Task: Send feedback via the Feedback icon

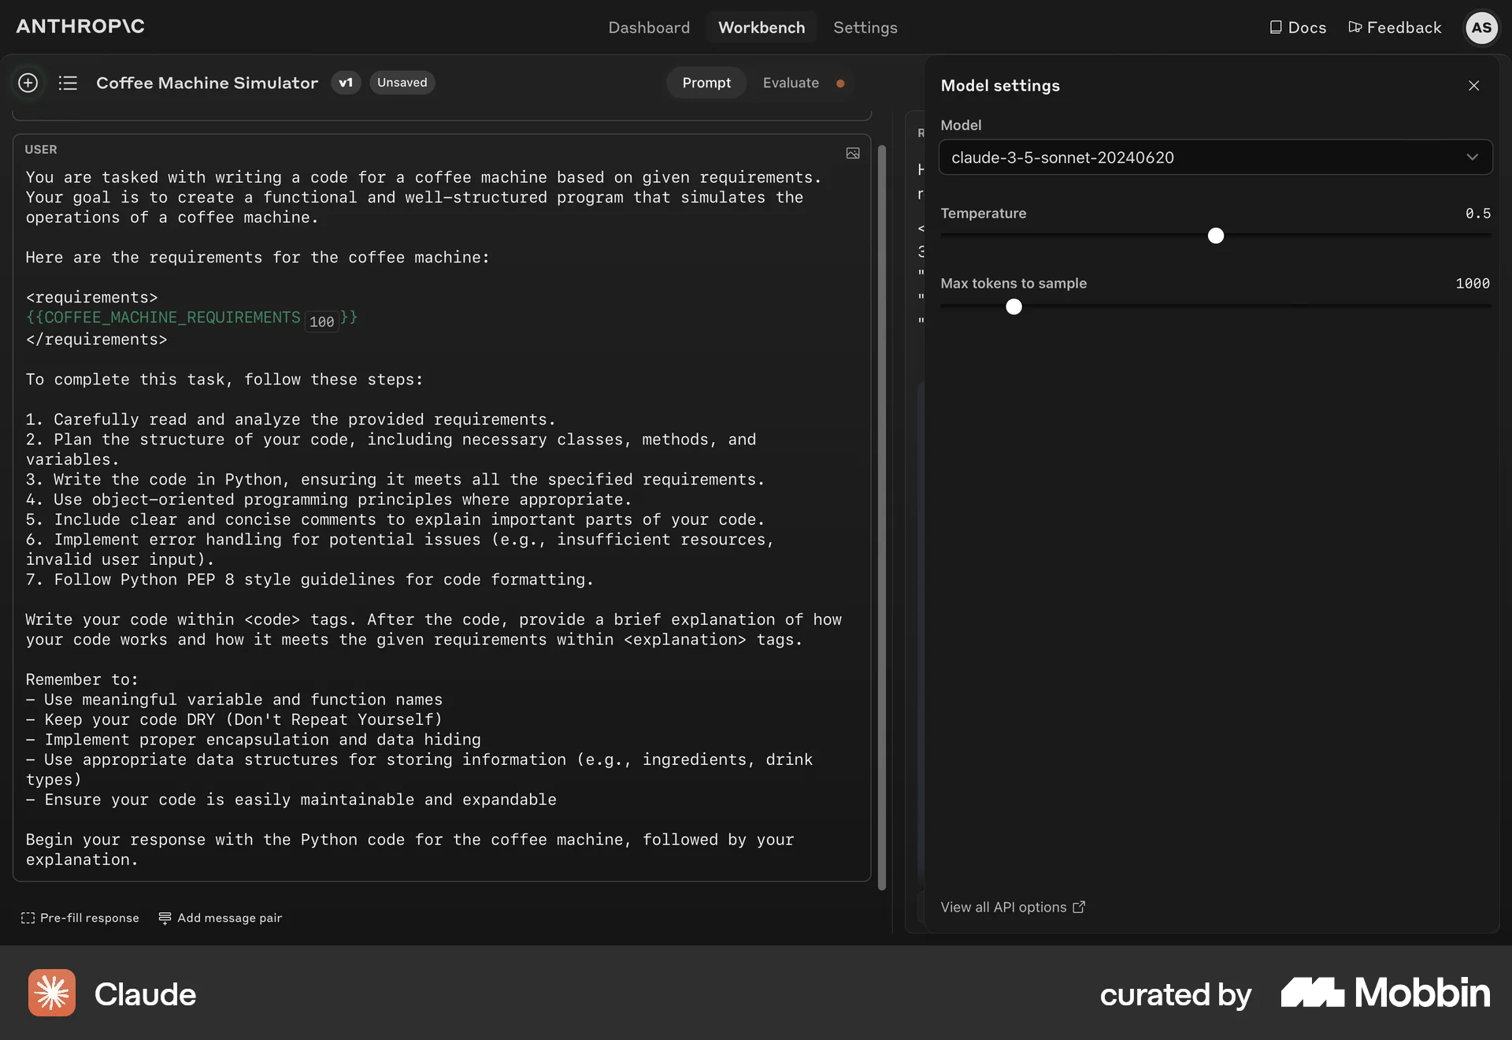Action: coord(1394,27)
